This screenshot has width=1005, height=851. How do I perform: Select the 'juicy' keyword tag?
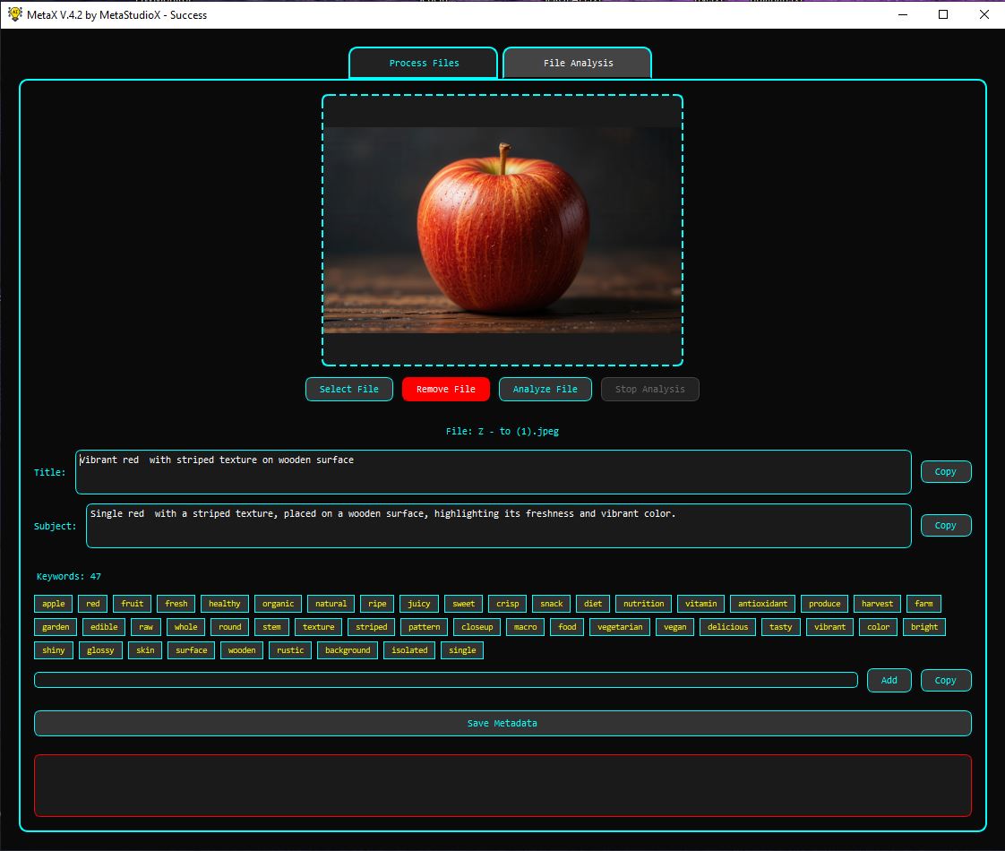tap(419, 604)
